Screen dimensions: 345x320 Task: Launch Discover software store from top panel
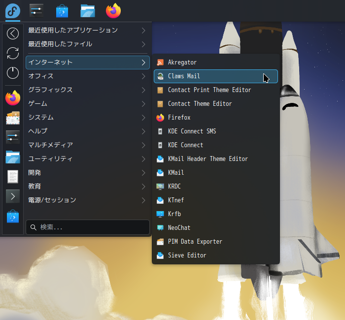tap(62, 11)
